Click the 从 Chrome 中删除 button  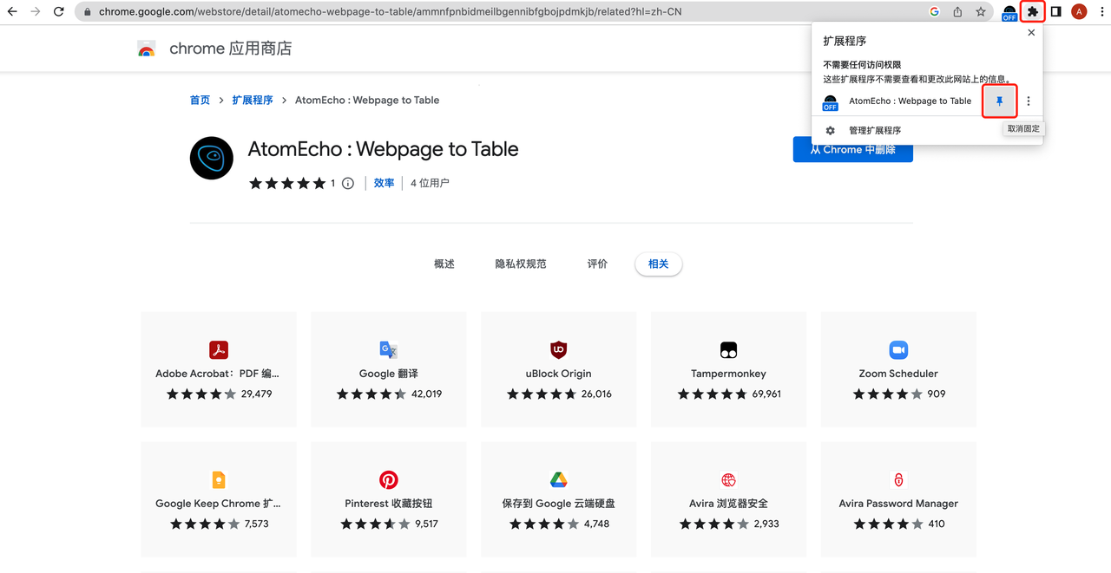pyautogui.click(x=852, y=150)
